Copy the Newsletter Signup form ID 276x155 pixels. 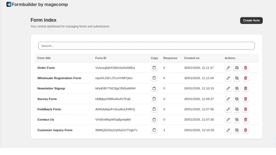pos(154,89)
